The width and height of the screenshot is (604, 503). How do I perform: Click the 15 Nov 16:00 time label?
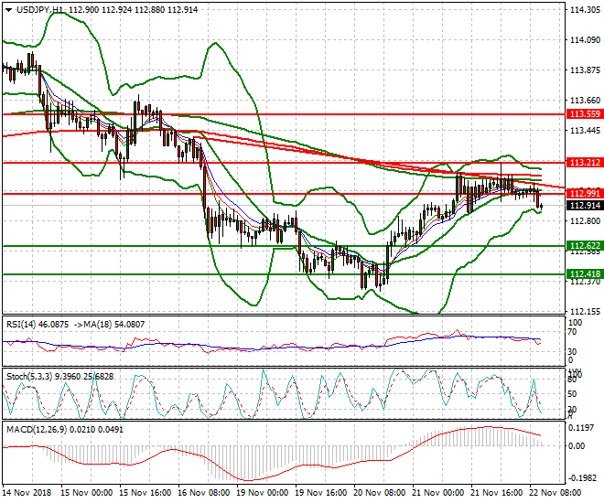[x=146, y=493]
